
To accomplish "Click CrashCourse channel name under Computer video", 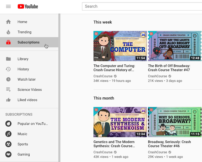I will click(103, 76).
